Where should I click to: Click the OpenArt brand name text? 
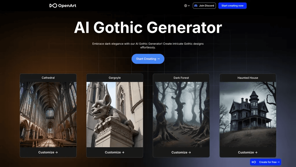67,6
